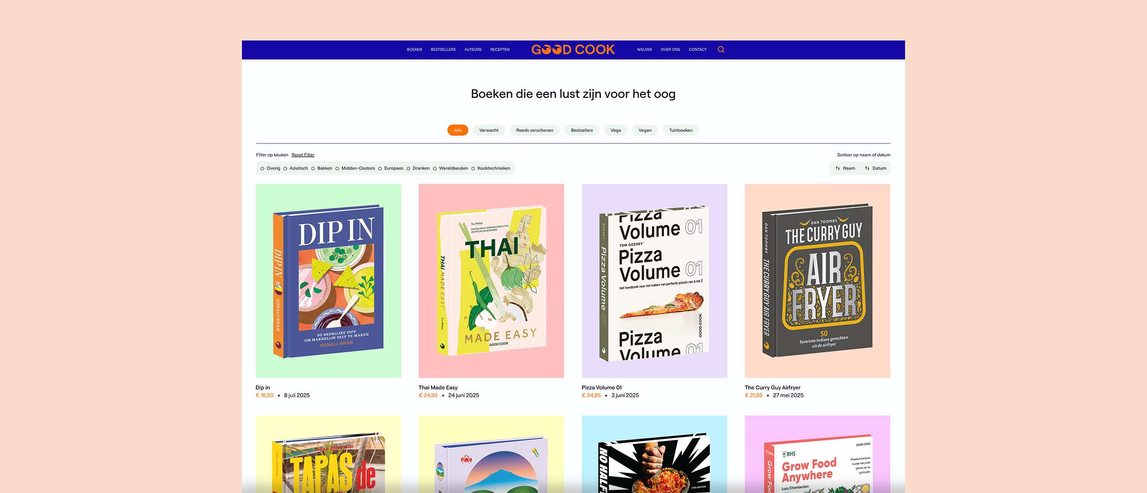The width and height of the screenshot is (1147, 493).
Task: Open the Boeken menu item
Action: tap(414, 50)
